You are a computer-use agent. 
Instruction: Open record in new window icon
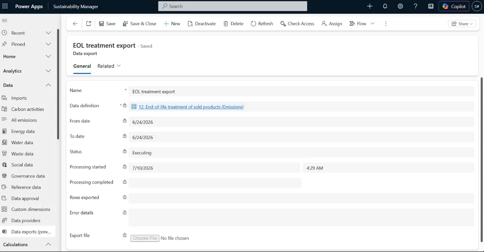(x=88, y=23)
